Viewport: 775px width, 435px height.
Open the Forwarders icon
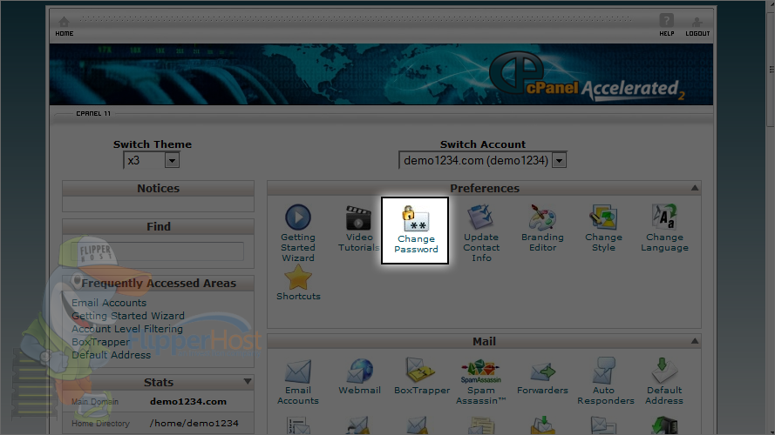point(542,371)
